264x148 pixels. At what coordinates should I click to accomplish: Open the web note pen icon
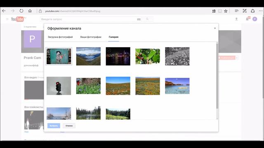coord(245,11)
